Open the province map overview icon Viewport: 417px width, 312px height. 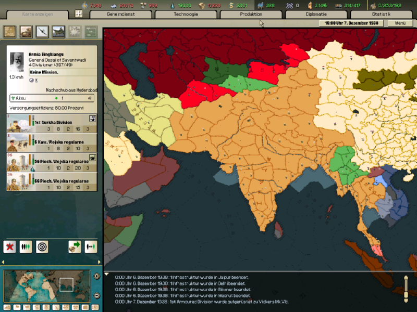[9, 32]
